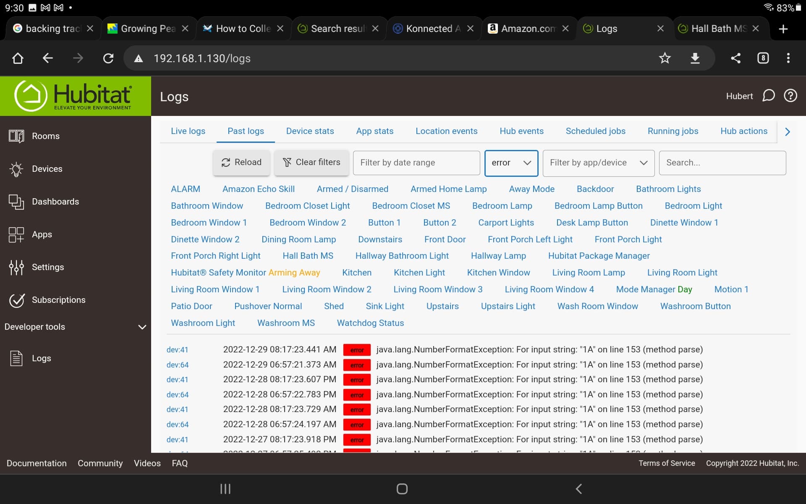Open the error log level dropdown
Screen dimensions: 806x504
(511, 163)
